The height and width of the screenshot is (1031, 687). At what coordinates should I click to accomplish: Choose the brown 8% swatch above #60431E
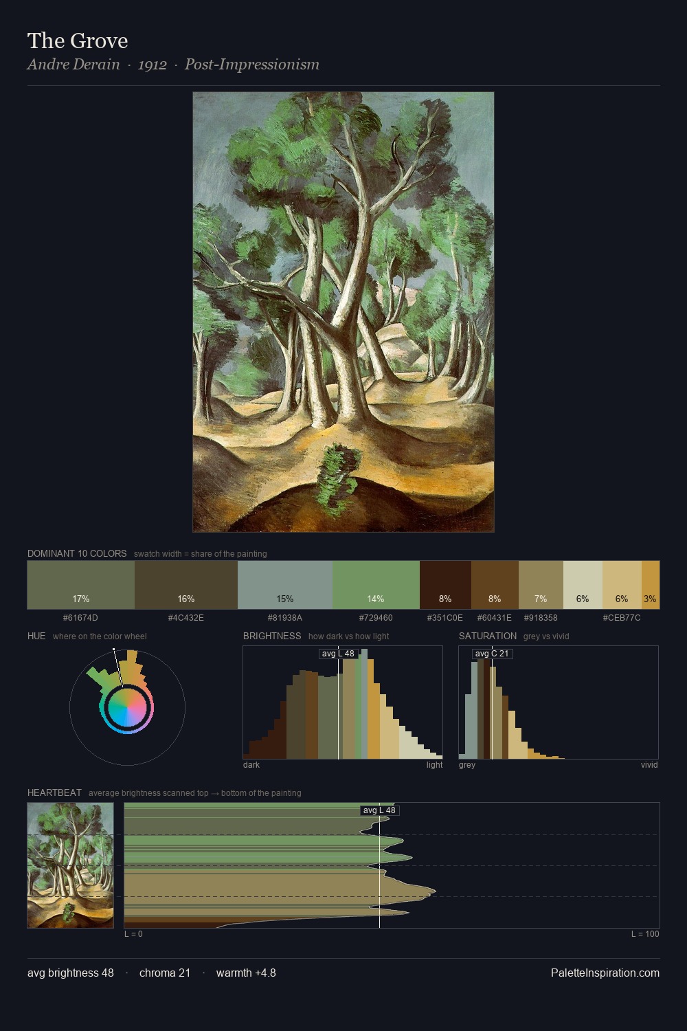click(495, 585)
